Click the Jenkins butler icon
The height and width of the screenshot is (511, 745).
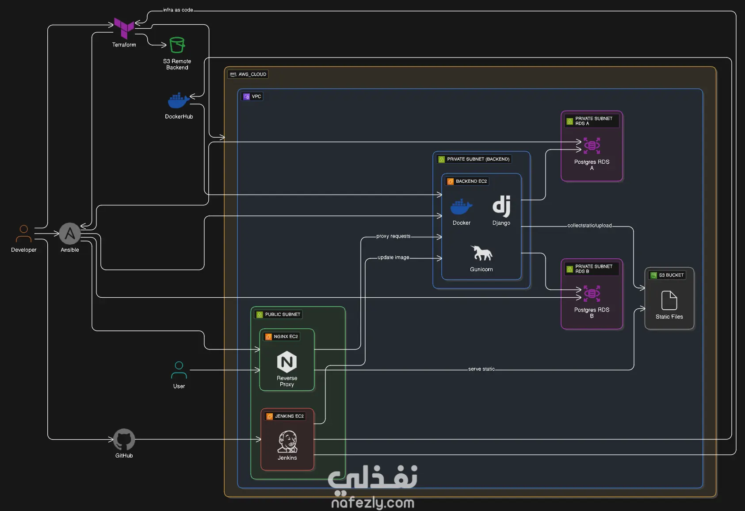pos(287,442)
